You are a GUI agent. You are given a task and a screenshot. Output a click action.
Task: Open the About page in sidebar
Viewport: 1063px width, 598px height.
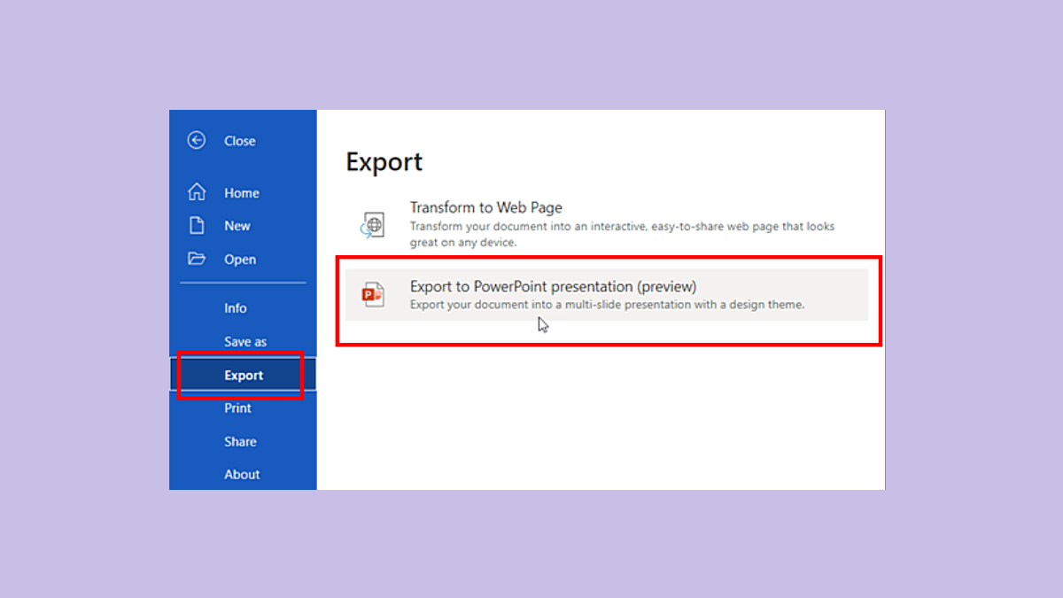pyautogui.click(x=242, y=475)
